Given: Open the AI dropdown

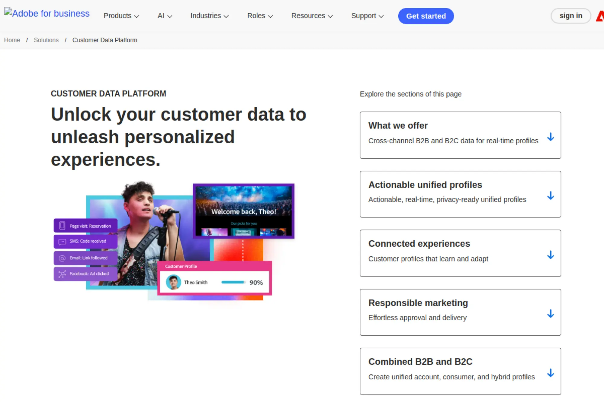Looking at the screenshot, I should pyautogui.click(x=165, y=16).
